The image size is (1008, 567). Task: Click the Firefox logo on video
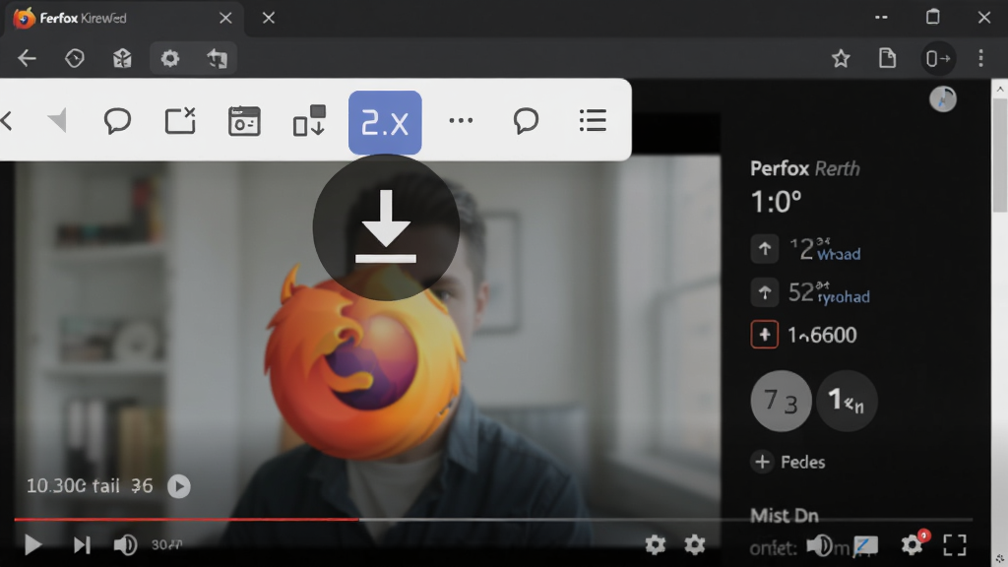click(365, 363)
